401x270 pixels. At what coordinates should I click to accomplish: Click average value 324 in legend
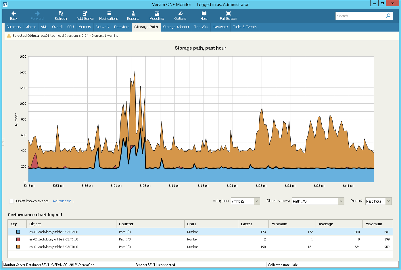pyautogui.click(x=357, y=247)
